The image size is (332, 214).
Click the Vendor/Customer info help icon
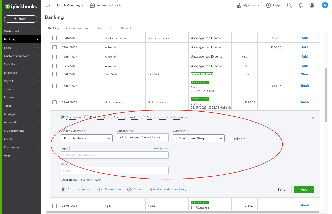(x=85, y=131)
